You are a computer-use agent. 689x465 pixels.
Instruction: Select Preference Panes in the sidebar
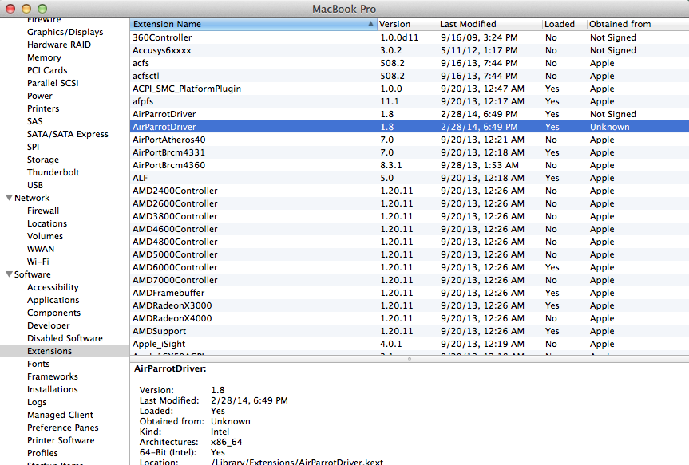tap(63, 427)
